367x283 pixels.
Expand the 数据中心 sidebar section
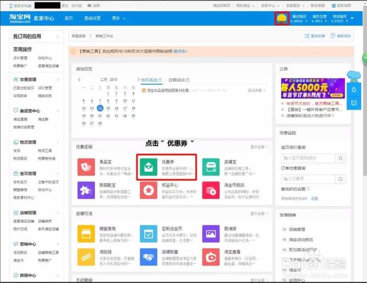pos(28,273)
